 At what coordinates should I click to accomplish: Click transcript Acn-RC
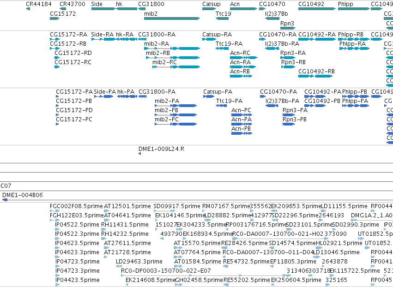[x=240, y=53]
